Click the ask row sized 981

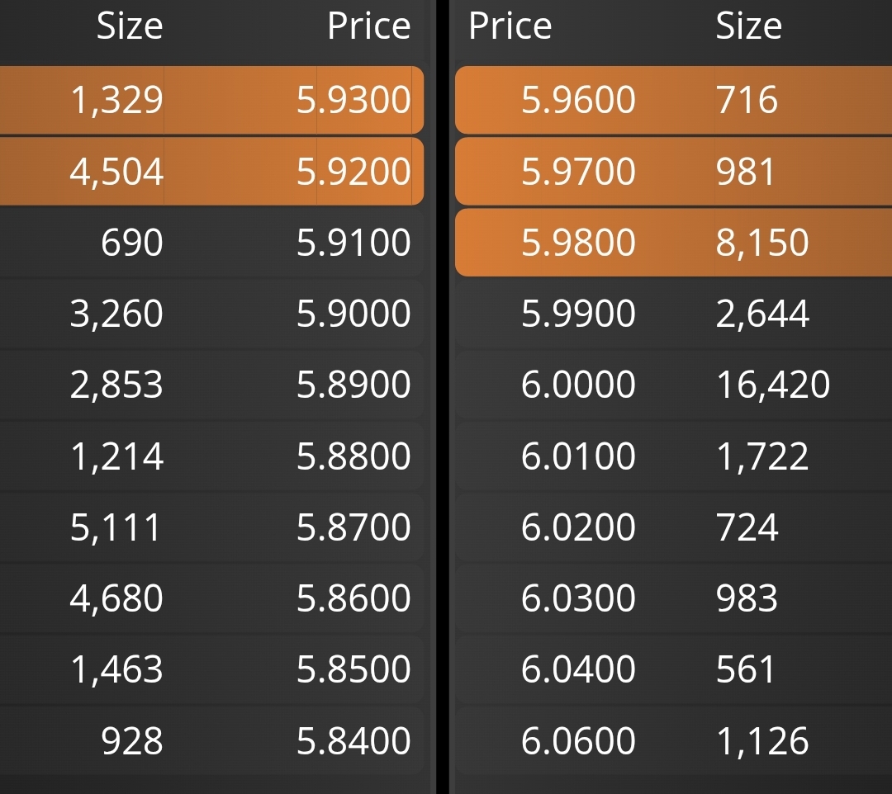coord(674,171)
